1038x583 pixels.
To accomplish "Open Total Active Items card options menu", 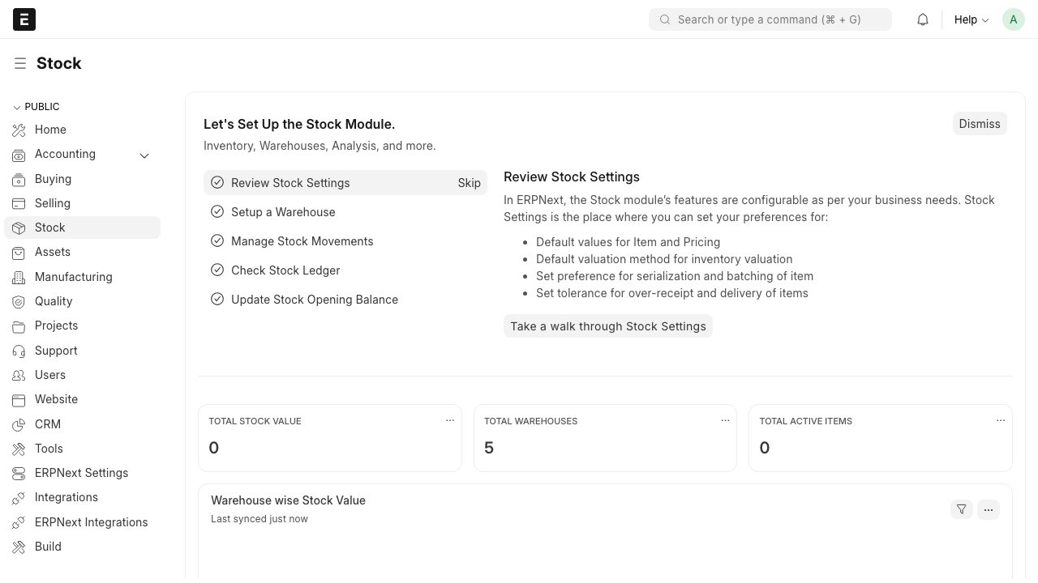I will tap(1001, 420).
